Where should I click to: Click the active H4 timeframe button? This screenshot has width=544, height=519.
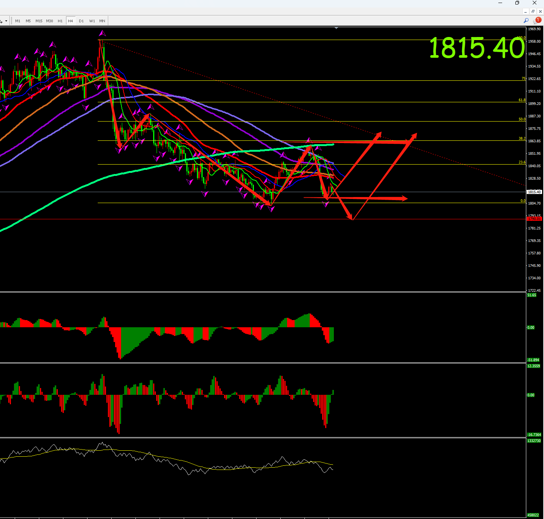(x=71, y=21)
